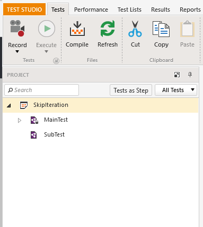This screenshot has height=227, width=203.
Task: Click the Execute play icon
Action: coord(47,29)
